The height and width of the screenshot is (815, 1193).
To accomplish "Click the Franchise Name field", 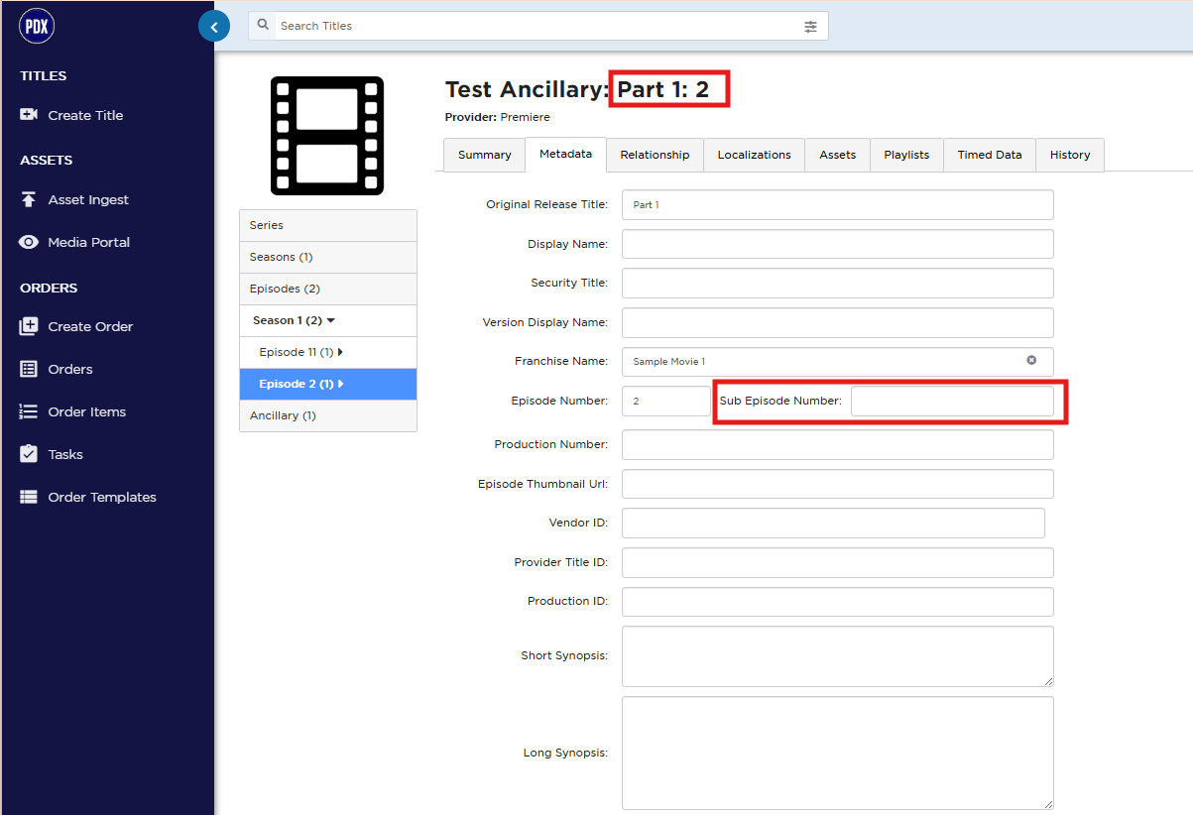I will point(837,361).
